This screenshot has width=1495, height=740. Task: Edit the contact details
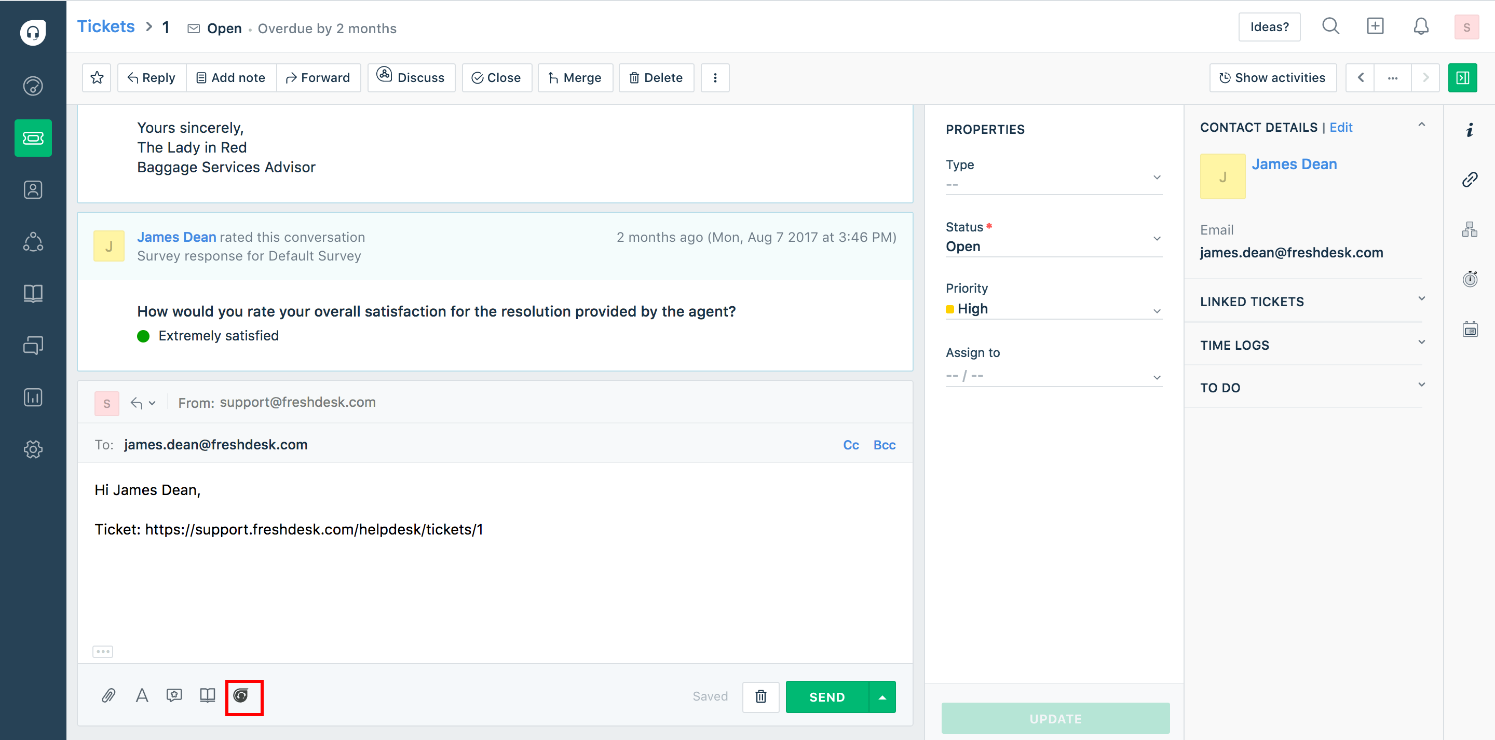point(1341,127)
